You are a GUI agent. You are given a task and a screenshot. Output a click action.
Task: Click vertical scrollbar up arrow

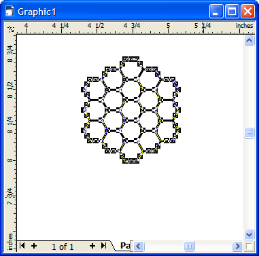click(x=249, y=41)
